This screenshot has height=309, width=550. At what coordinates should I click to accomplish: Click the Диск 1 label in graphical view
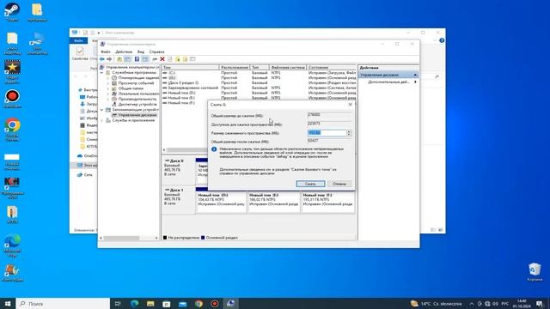(176, 190)
